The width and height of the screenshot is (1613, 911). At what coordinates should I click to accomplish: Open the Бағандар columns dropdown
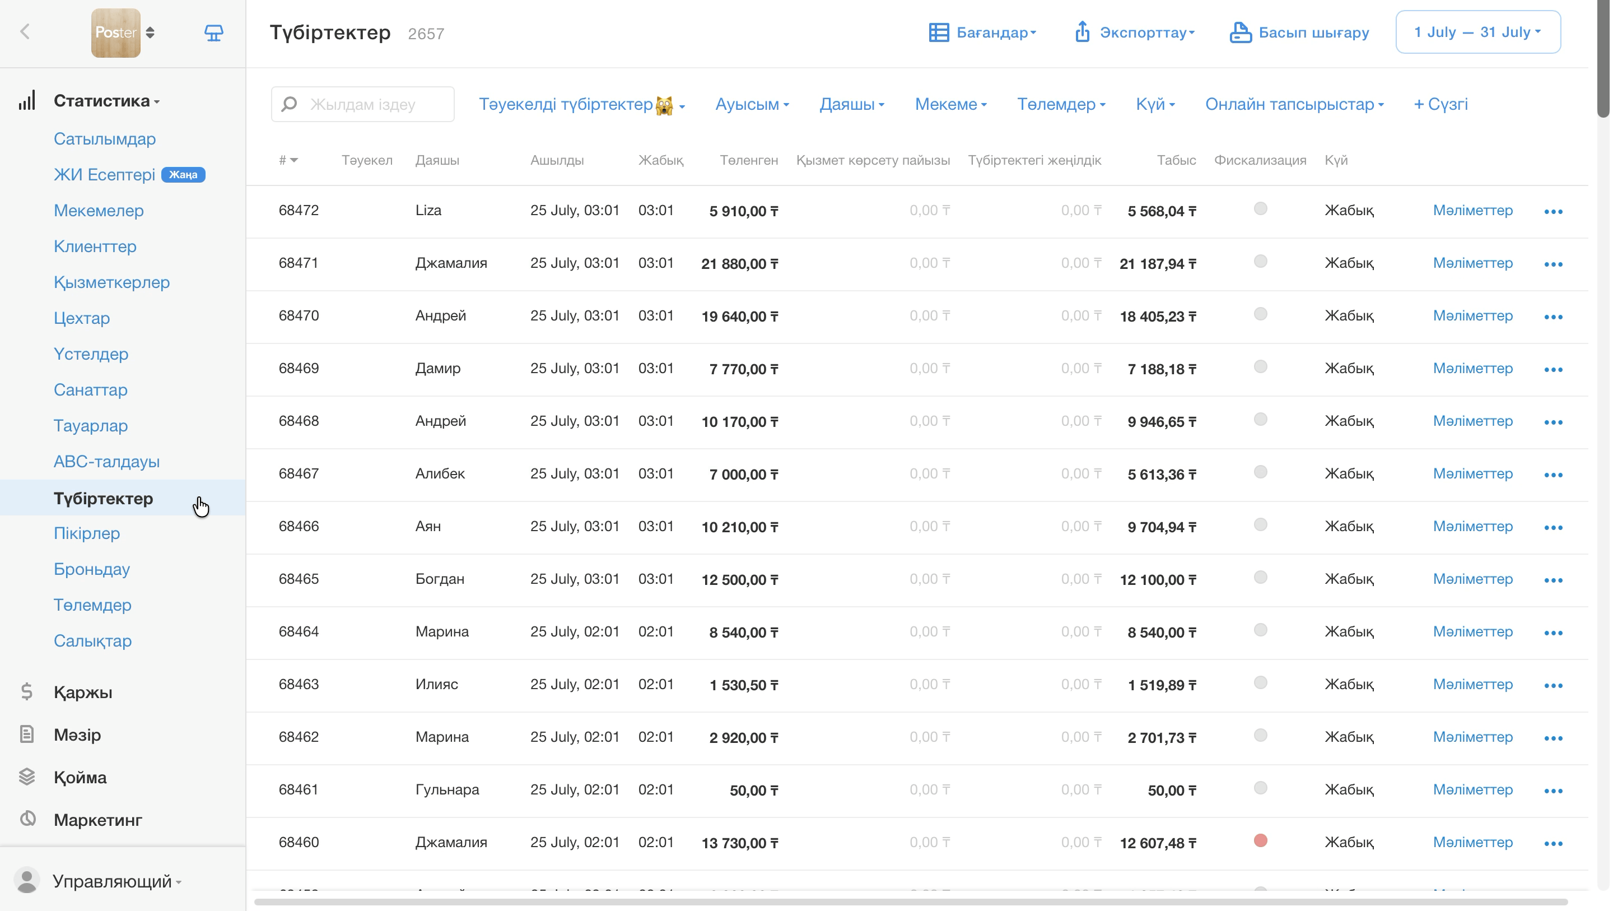click(x=982, y=32)
